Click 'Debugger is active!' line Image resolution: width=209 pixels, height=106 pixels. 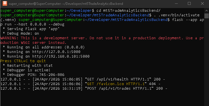(x=27, y=70)
